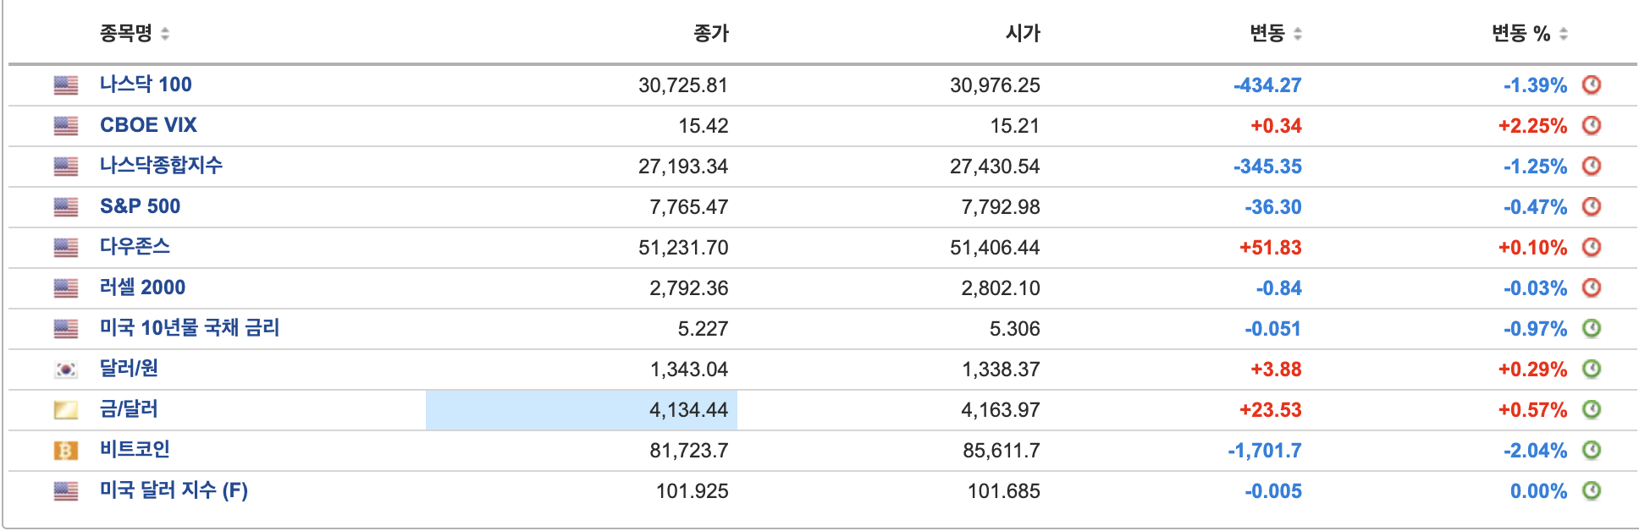Click the gold bar icon beside 금/달러
The width and height of the screenshot is (1639, 531).
[x=66, y=410]
